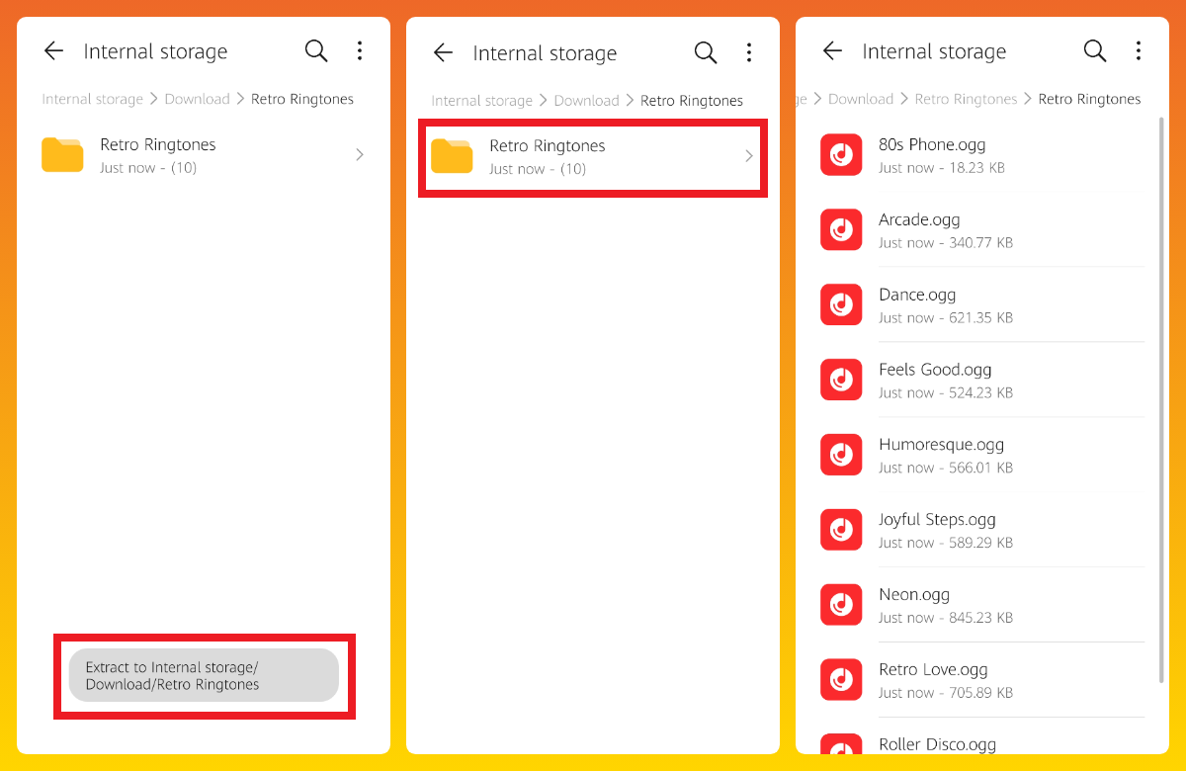Click the search icon in the right panel
This screenshot has width=1186, height=771.
[1095, 51]
